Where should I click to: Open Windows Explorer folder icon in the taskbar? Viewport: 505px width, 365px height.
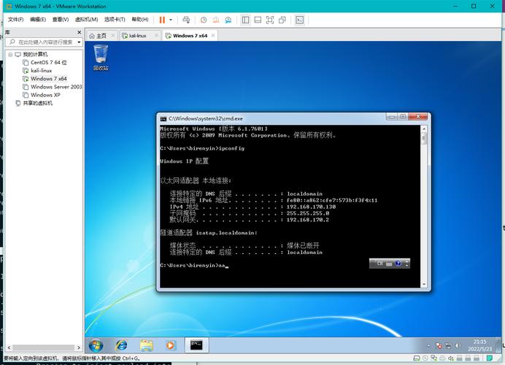(x=147, y=345)
